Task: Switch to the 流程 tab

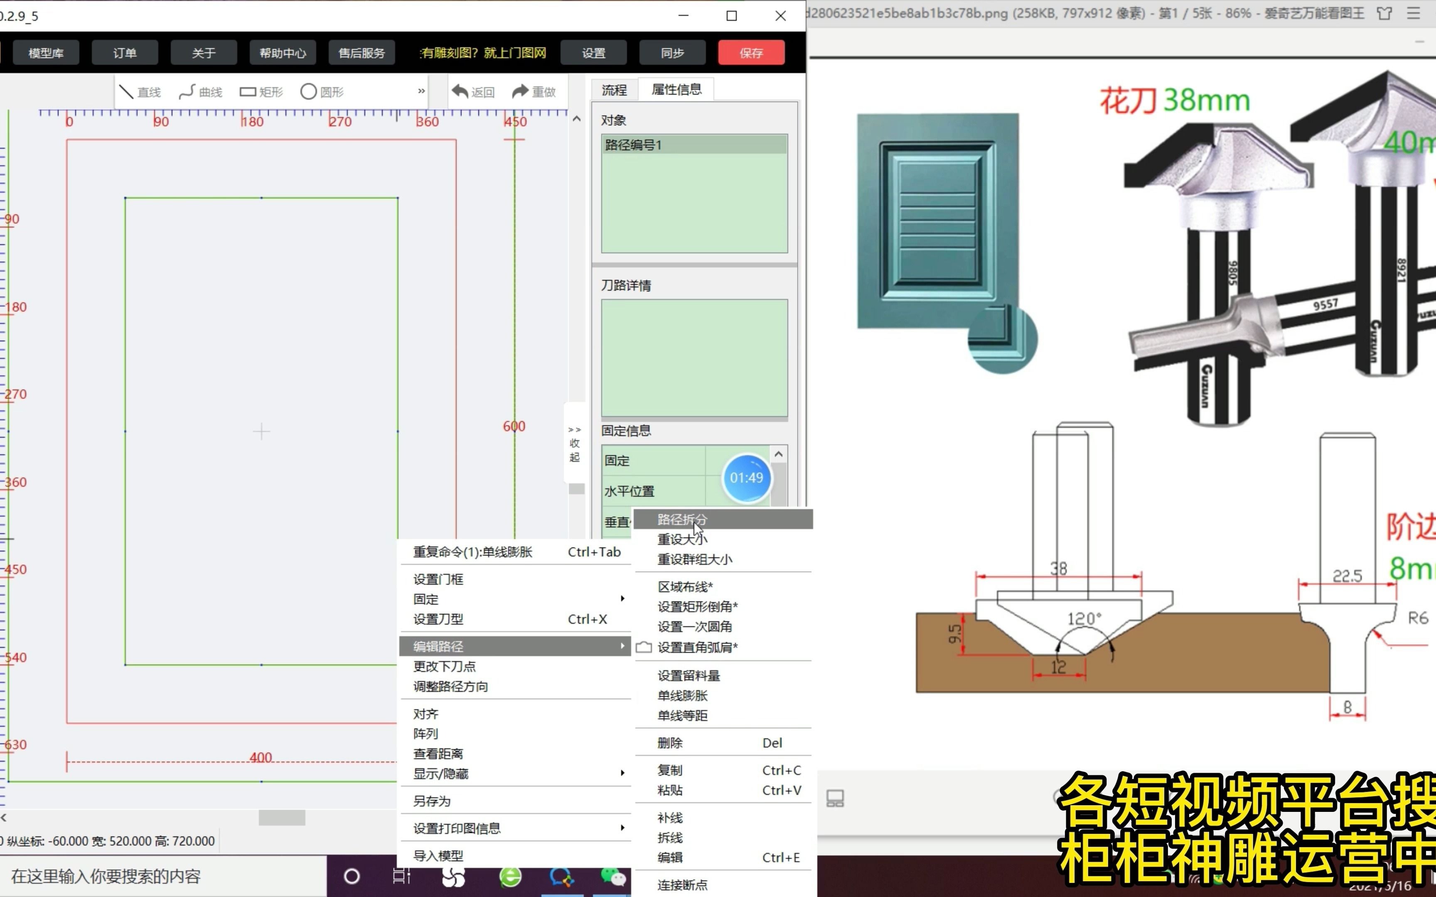Action: [614, 90]
